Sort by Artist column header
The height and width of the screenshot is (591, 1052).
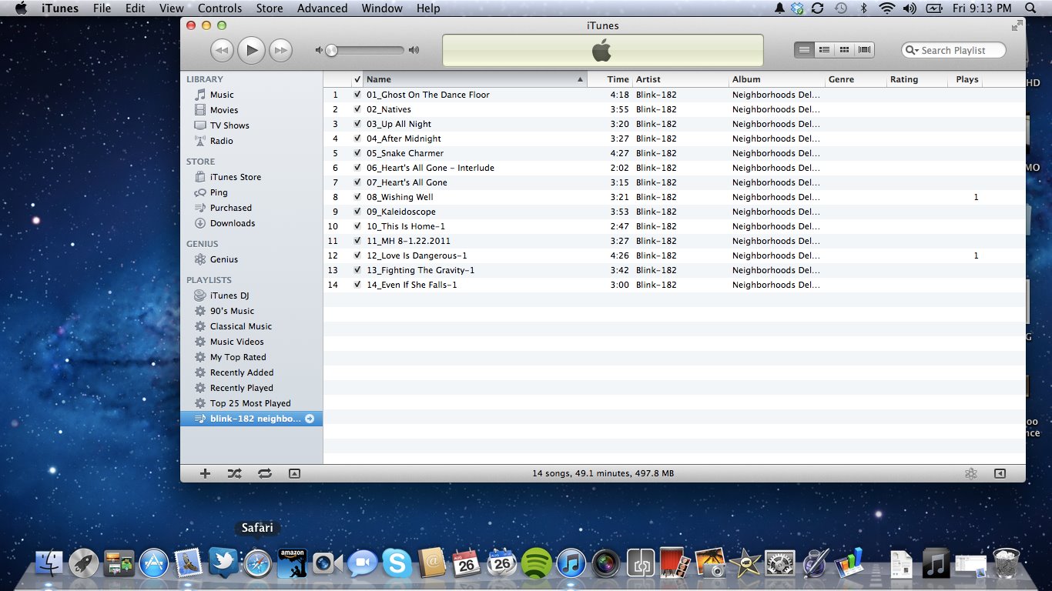(681, 79)
